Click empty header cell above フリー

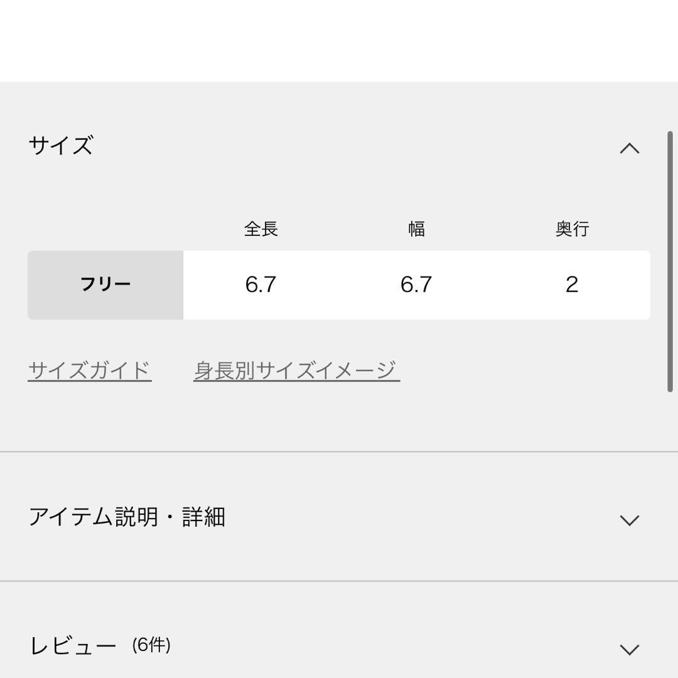point(105,229)
